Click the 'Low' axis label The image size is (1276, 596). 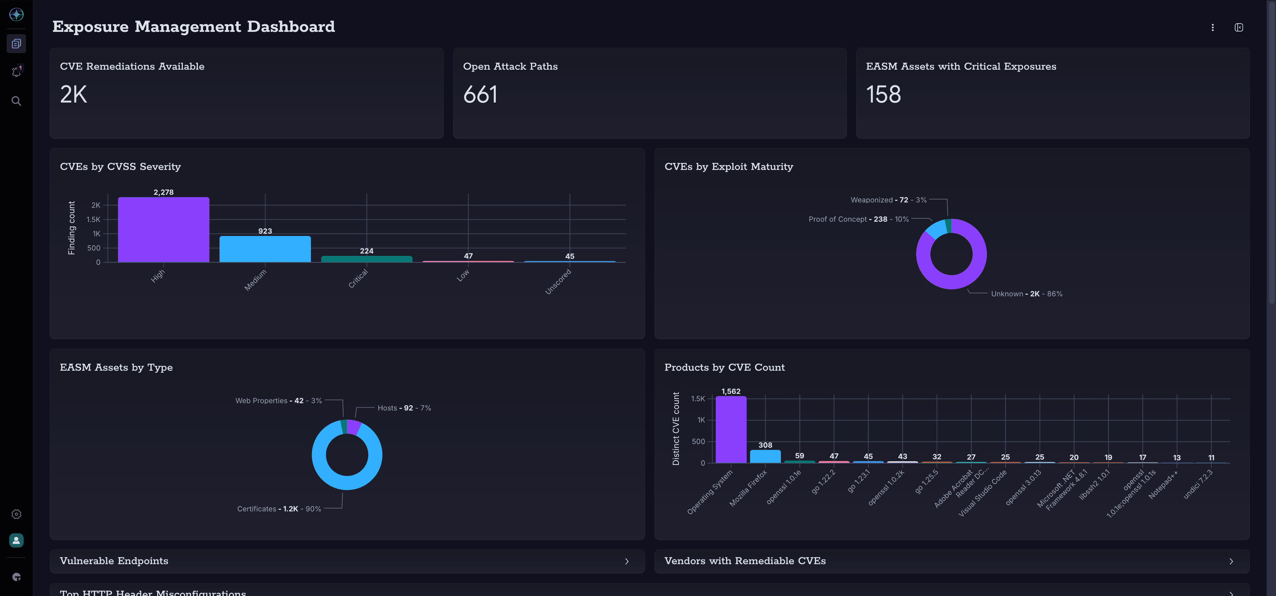[x=463, y=275]
